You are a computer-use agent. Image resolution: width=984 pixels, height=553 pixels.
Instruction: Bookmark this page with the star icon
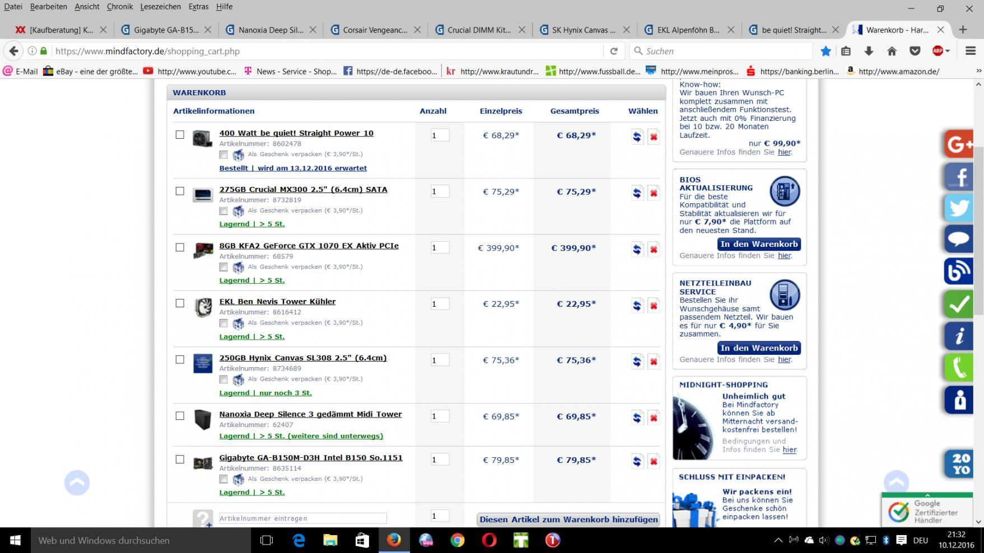[826, 51]
